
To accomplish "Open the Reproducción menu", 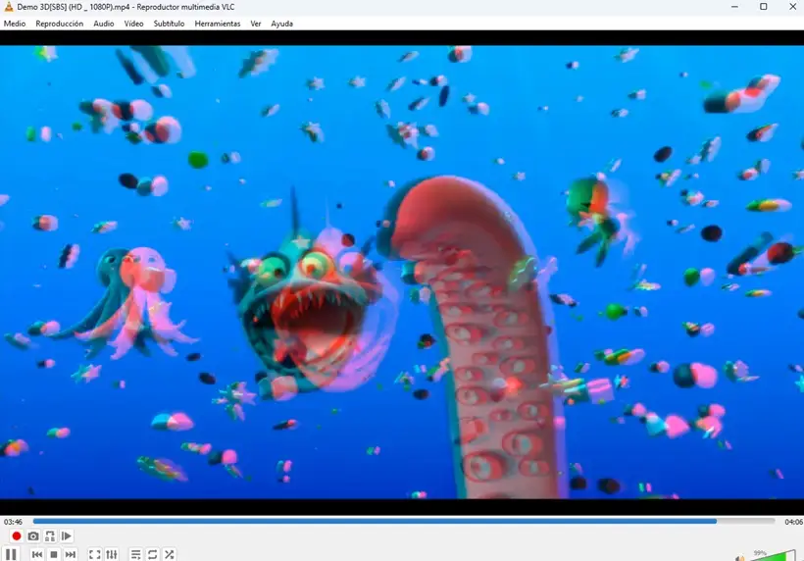I will click(x=60, y=24).
